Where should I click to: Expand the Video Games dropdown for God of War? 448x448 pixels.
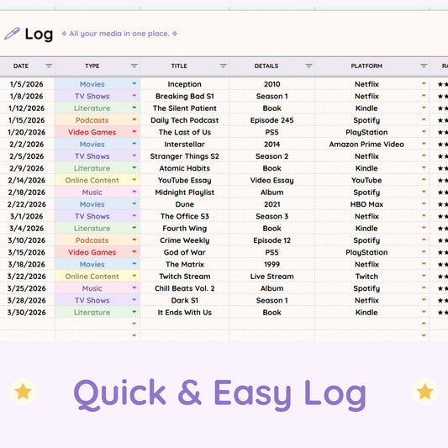tap(134, 251)
